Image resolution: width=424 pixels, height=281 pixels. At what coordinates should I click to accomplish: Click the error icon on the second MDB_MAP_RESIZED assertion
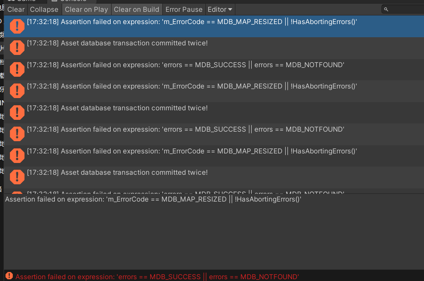(17, 91)
